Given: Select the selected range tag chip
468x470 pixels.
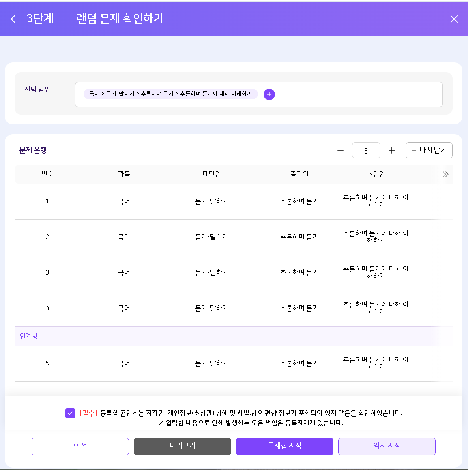Looking at the screenshot, I should coord(171,94).
